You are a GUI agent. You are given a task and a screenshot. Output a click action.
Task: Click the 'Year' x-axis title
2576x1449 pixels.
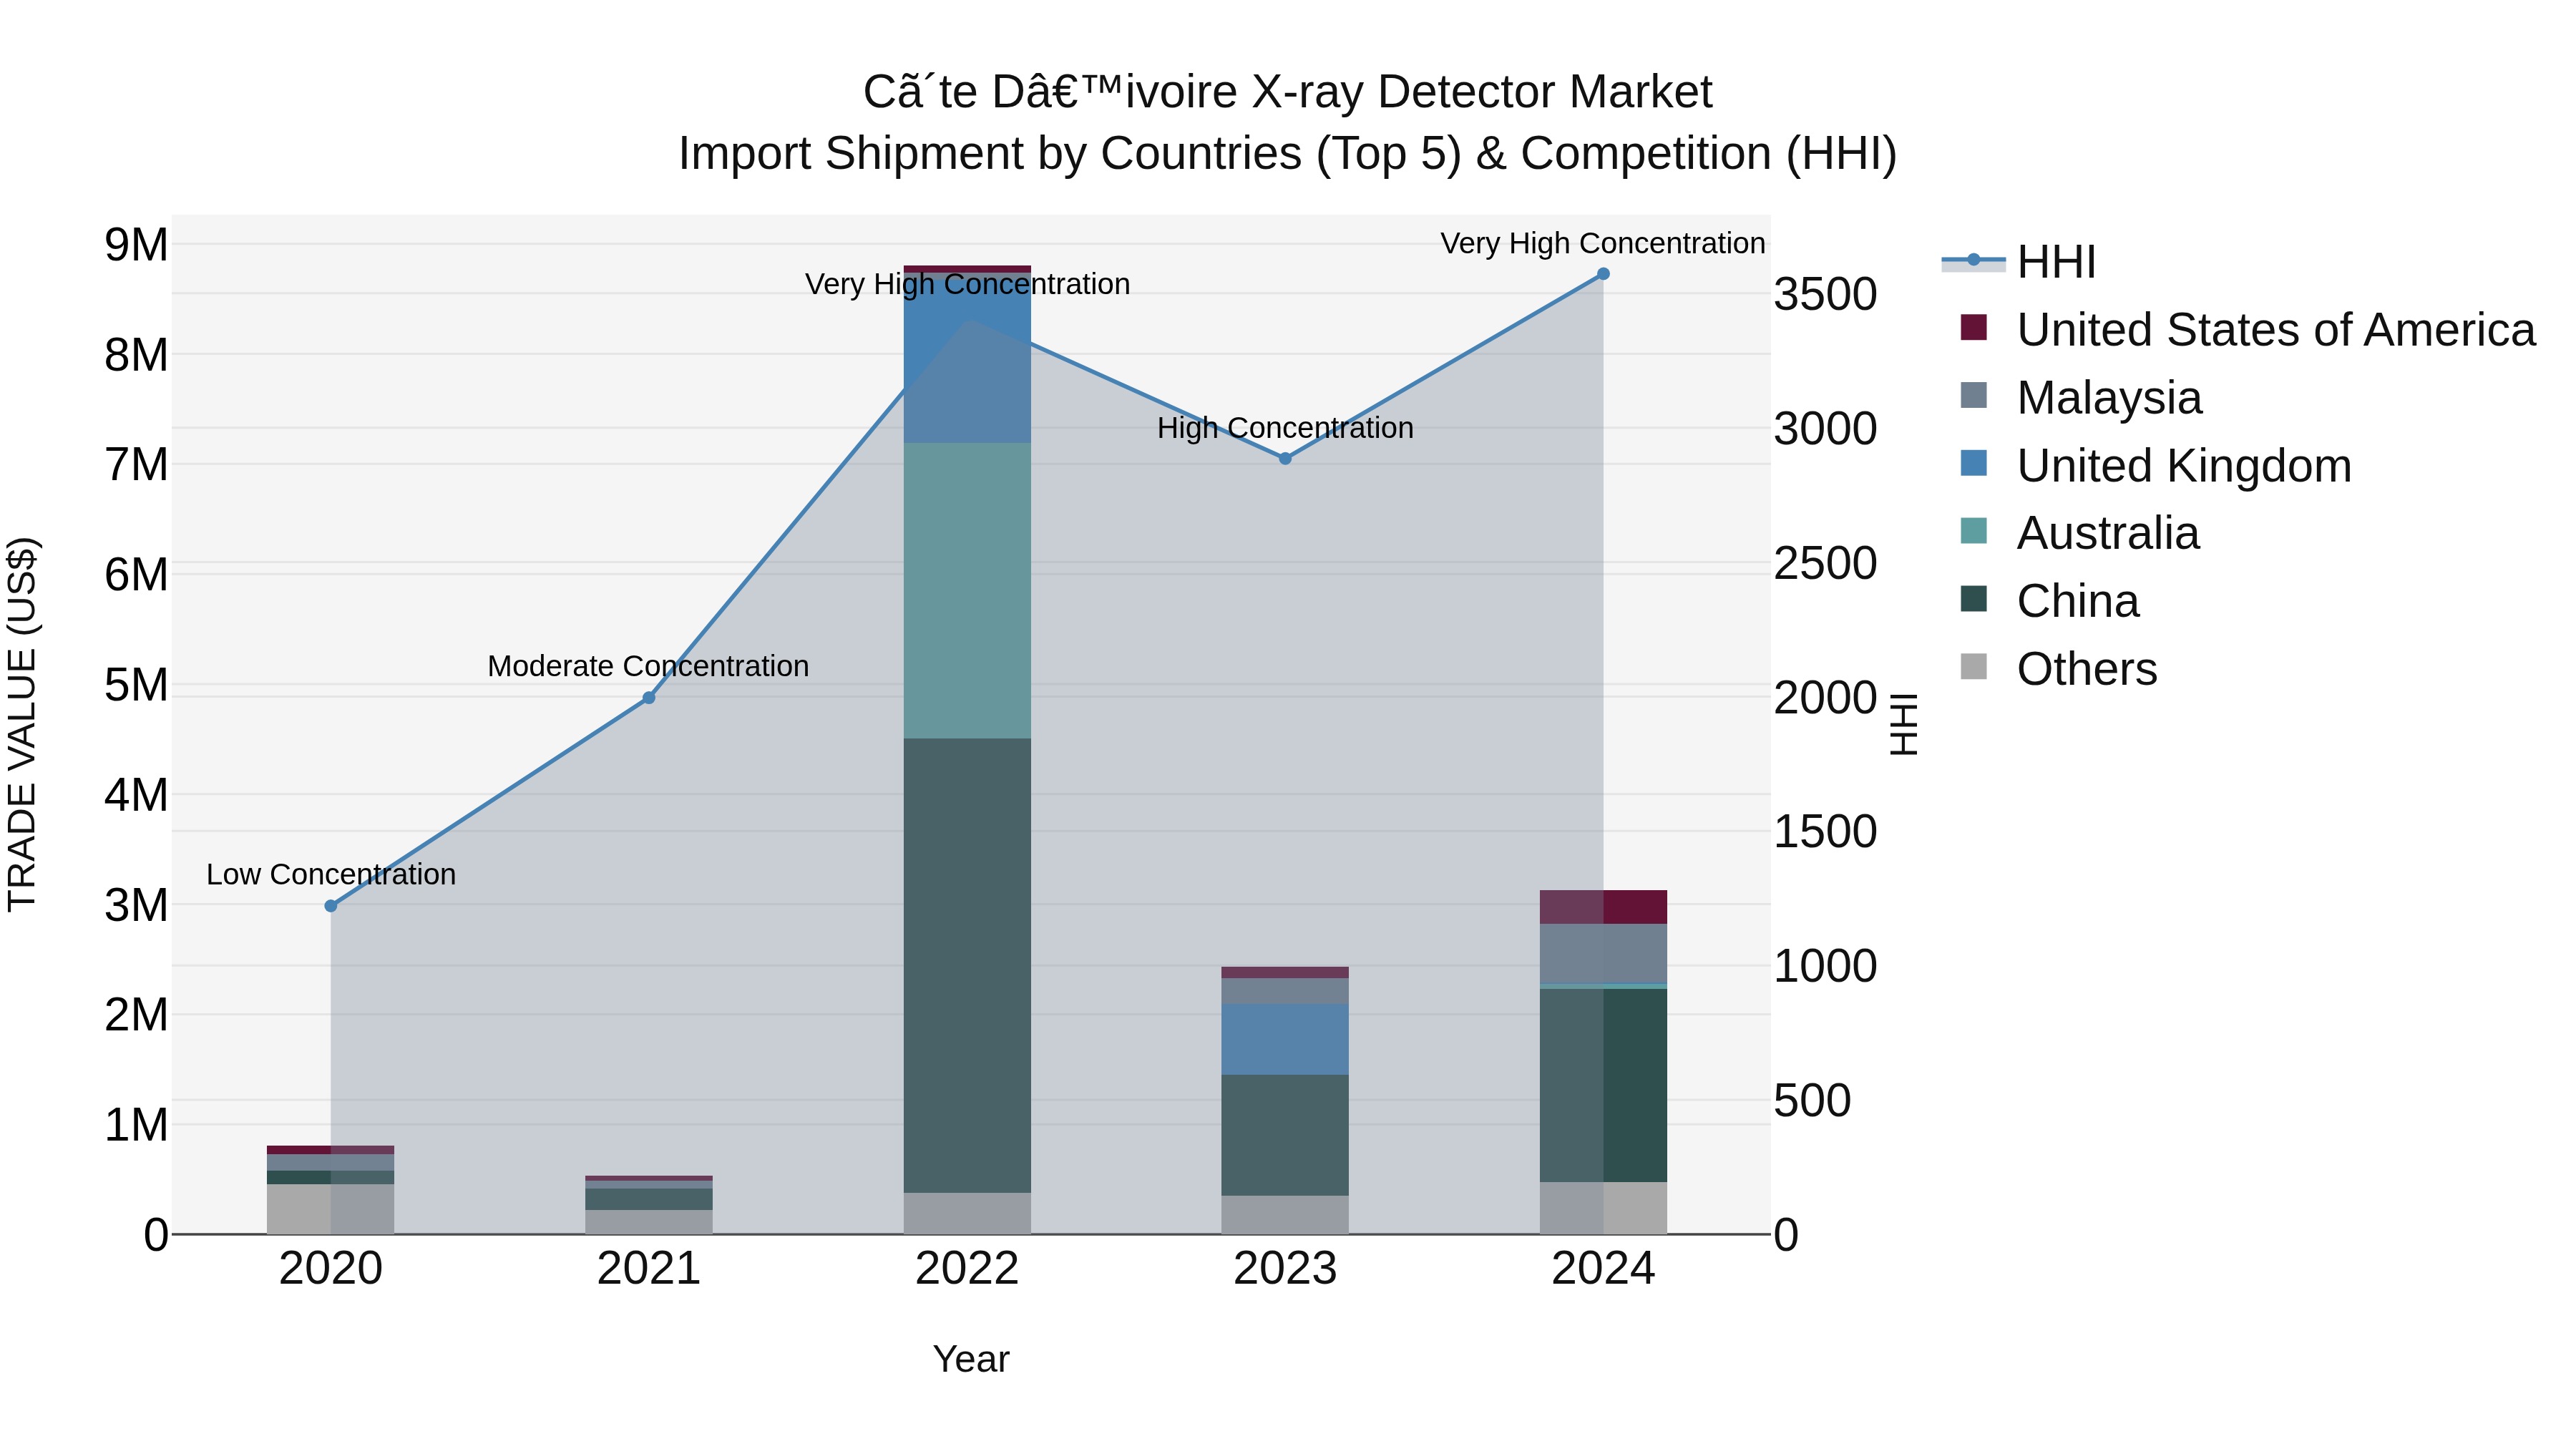point(971,1360)
